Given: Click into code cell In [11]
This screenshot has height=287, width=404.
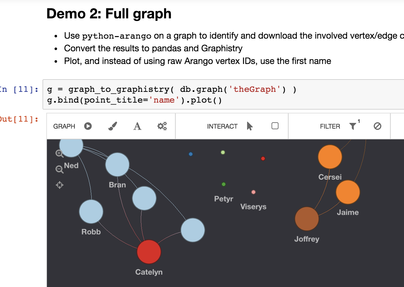Looking at the screenshot, I should tap(224, 95).
